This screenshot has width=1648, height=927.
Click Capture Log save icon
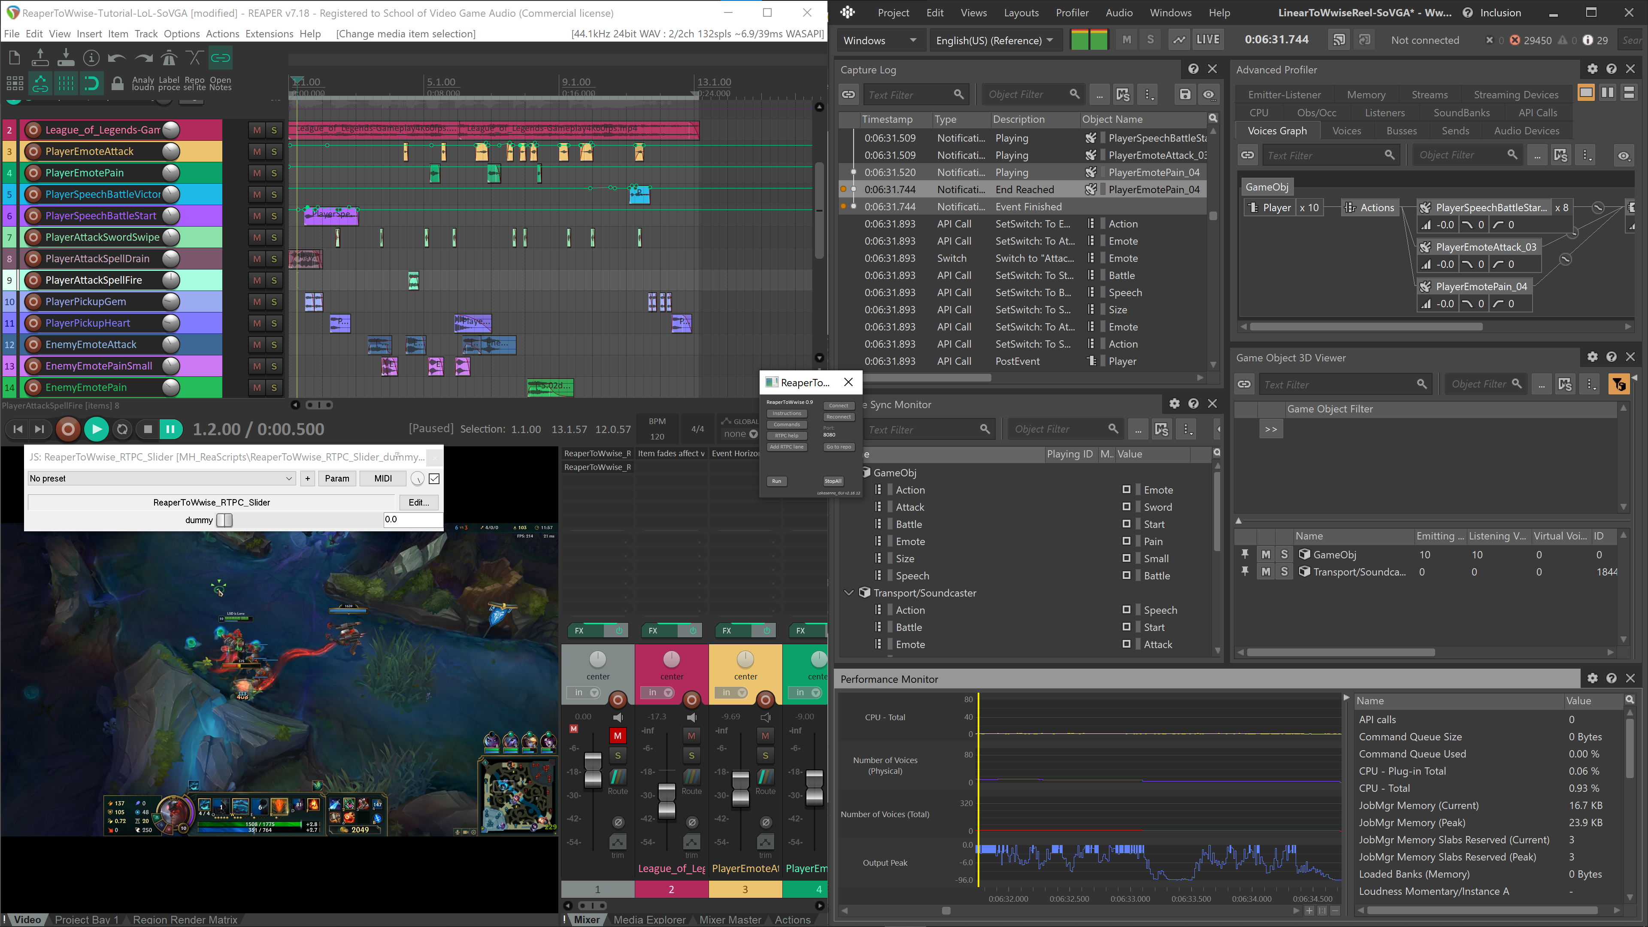1185,95
